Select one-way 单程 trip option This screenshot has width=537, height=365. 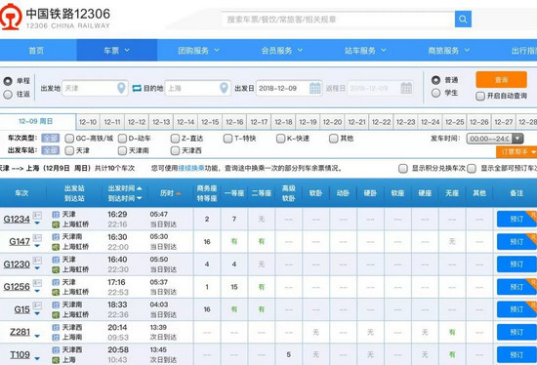[x=8, y=81]
